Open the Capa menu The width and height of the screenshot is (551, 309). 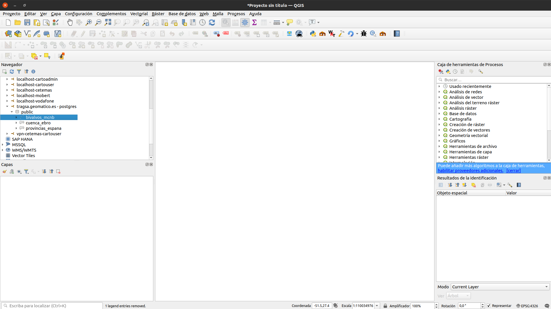point(56,14)
